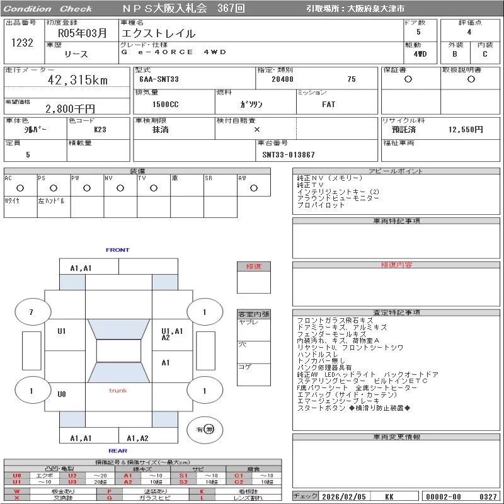This screenshot has height=504, width=504.
Task: Select desired price 2,800千円
Action: pyautogui.click(x=70, y=109)
